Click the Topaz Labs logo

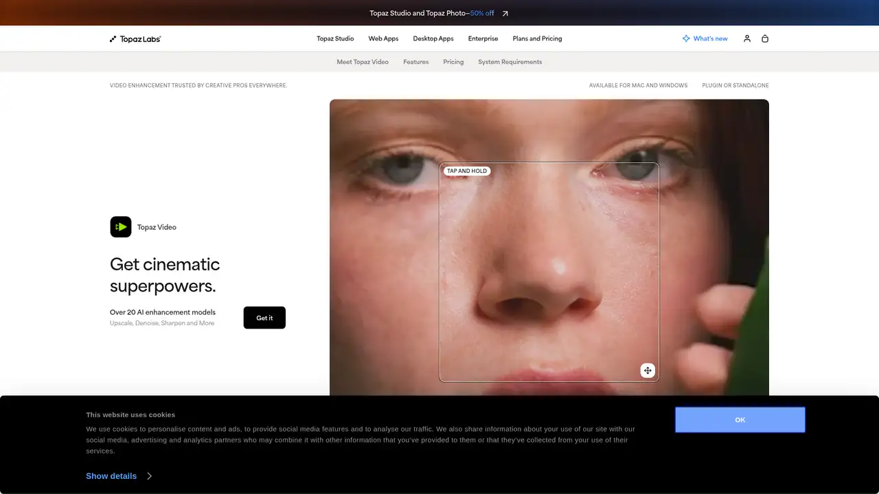135,39
